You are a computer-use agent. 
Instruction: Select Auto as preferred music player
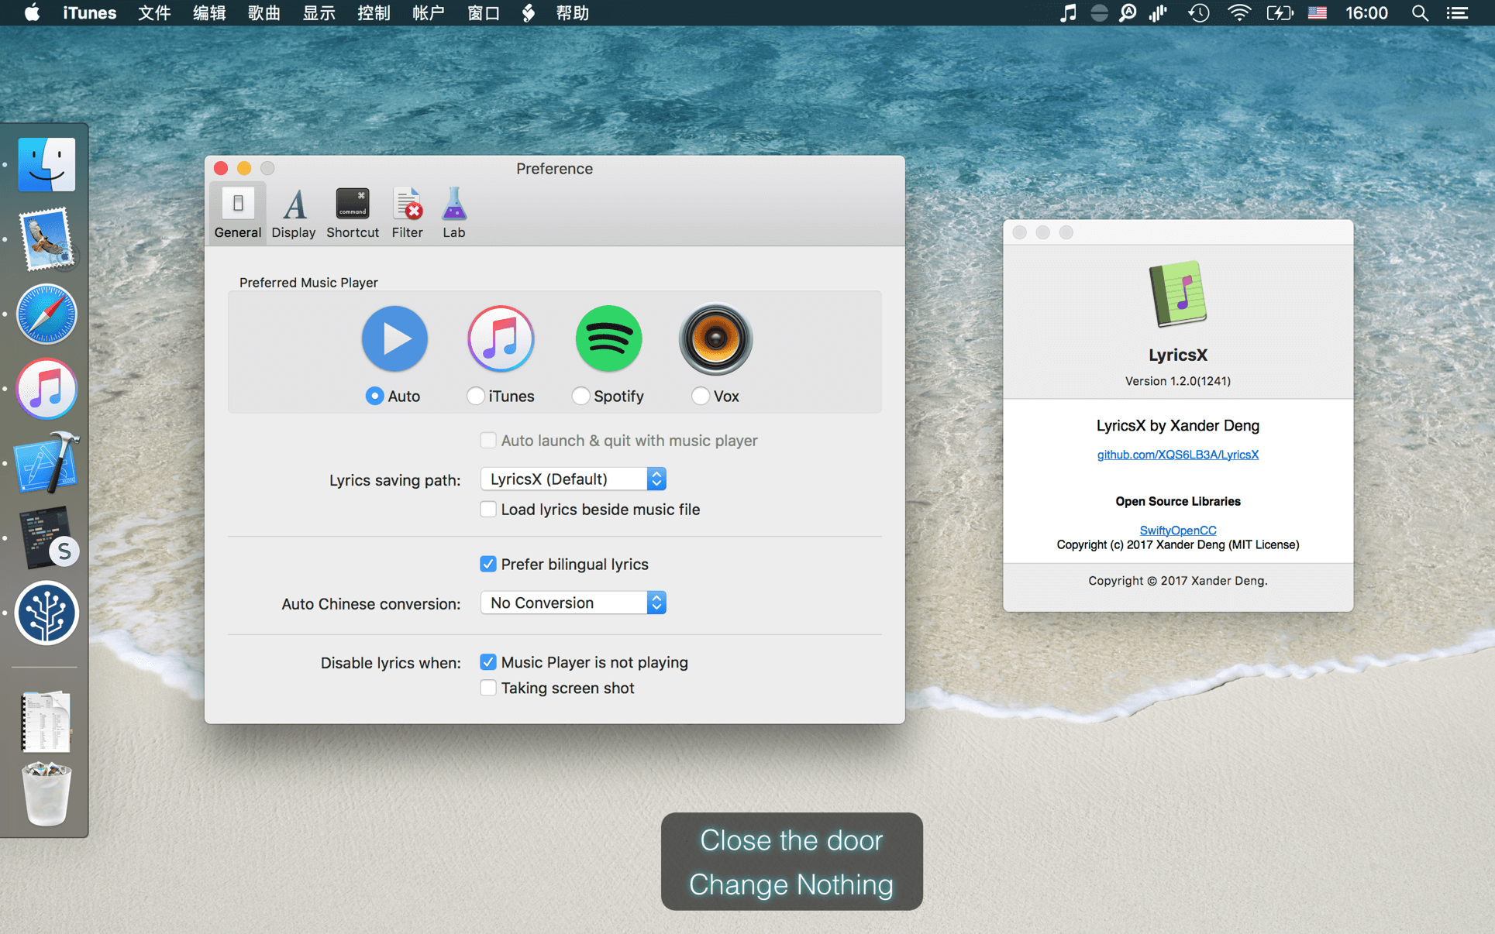click(374, 395)
